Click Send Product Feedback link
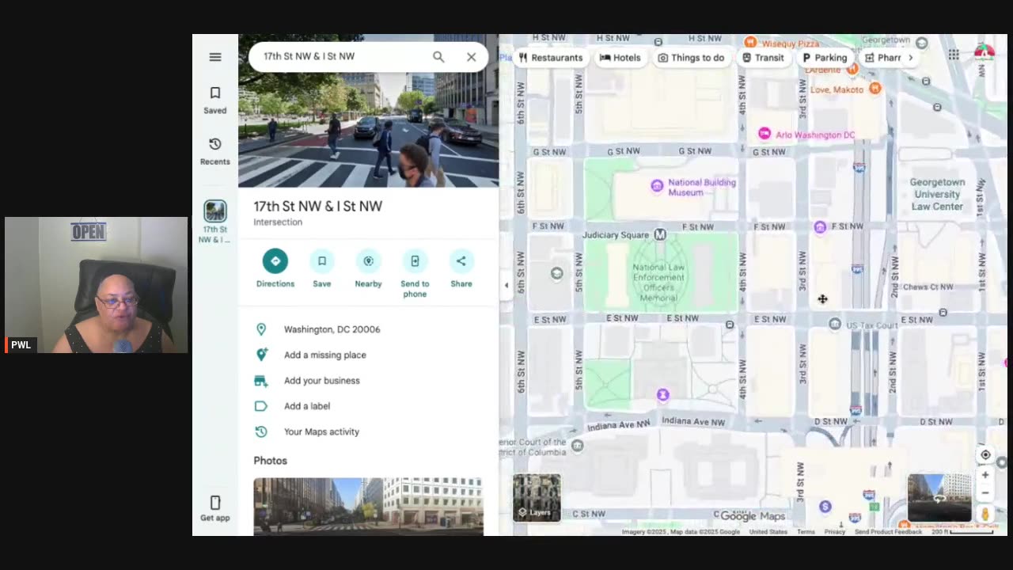 [888, 532]
